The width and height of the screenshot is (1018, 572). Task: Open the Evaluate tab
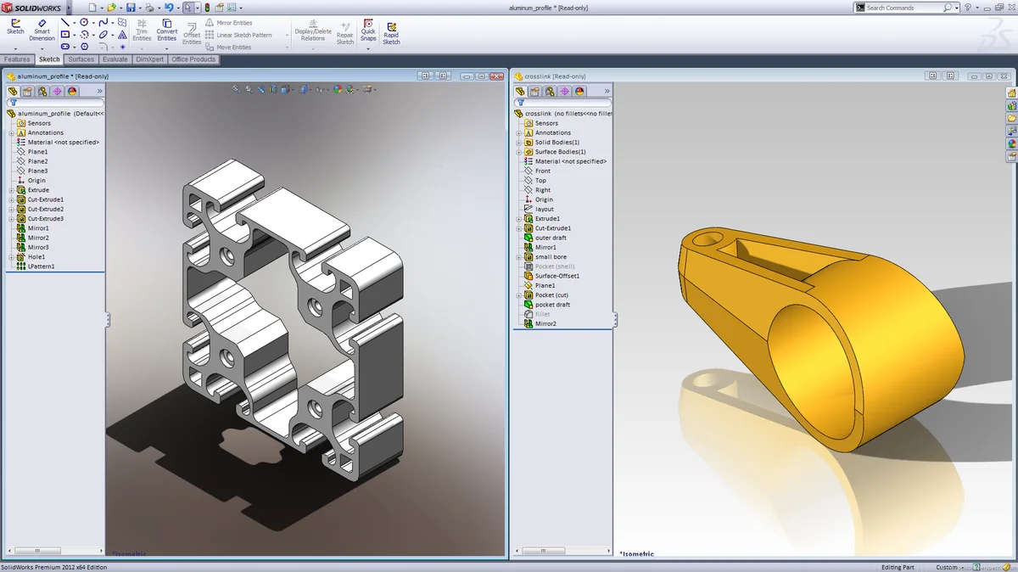tap(115, 59)
